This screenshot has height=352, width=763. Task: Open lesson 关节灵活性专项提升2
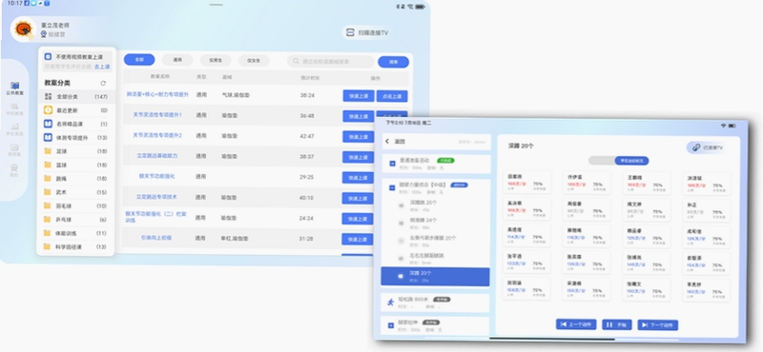(x=157, y=135)
